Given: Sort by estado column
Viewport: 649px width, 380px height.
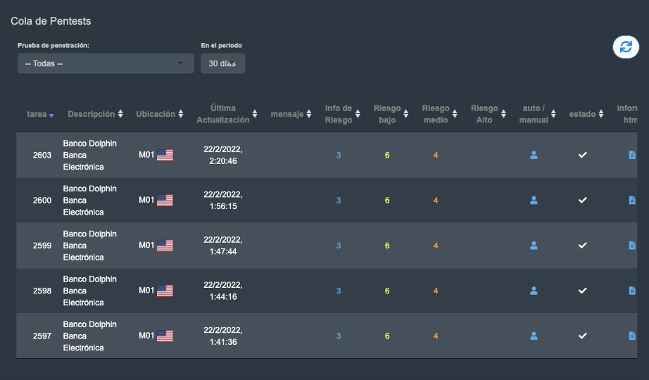Looking at the screenshot, I should (x=586, y=114).
